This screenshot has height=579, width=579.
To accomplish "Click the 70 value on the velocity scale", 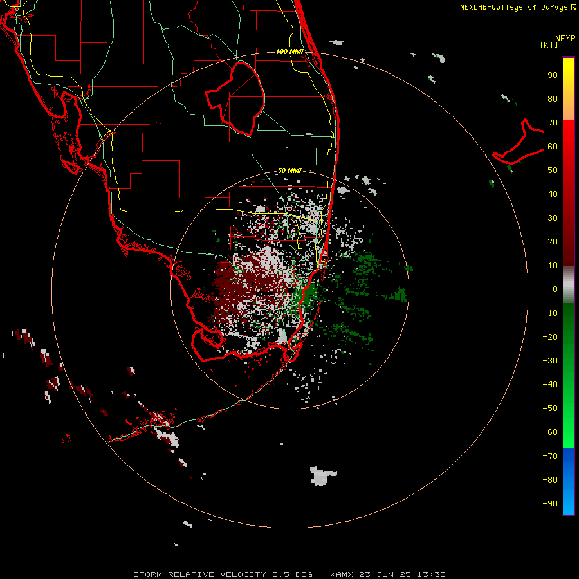I will coord(553,123).
